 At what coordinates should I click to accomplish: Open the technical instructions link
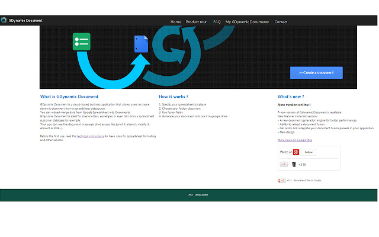[x=91, y=136]
